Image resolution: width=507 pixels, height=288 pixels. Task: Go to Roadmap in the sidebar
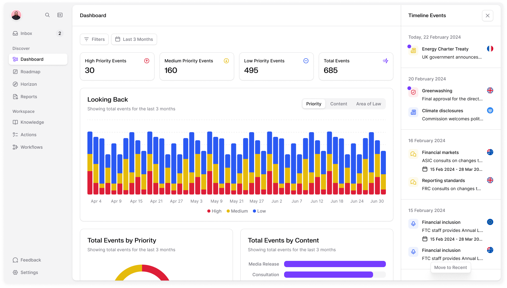click(x=38, y=72)
